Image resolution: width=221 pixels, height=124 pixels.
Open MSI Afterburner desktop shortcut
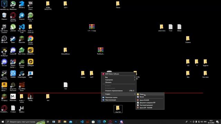(x=13, y=6)
